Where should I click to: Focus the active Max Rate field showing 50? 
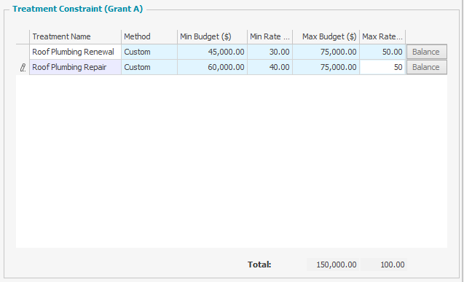pyautogui.click(x=382, y=67)
